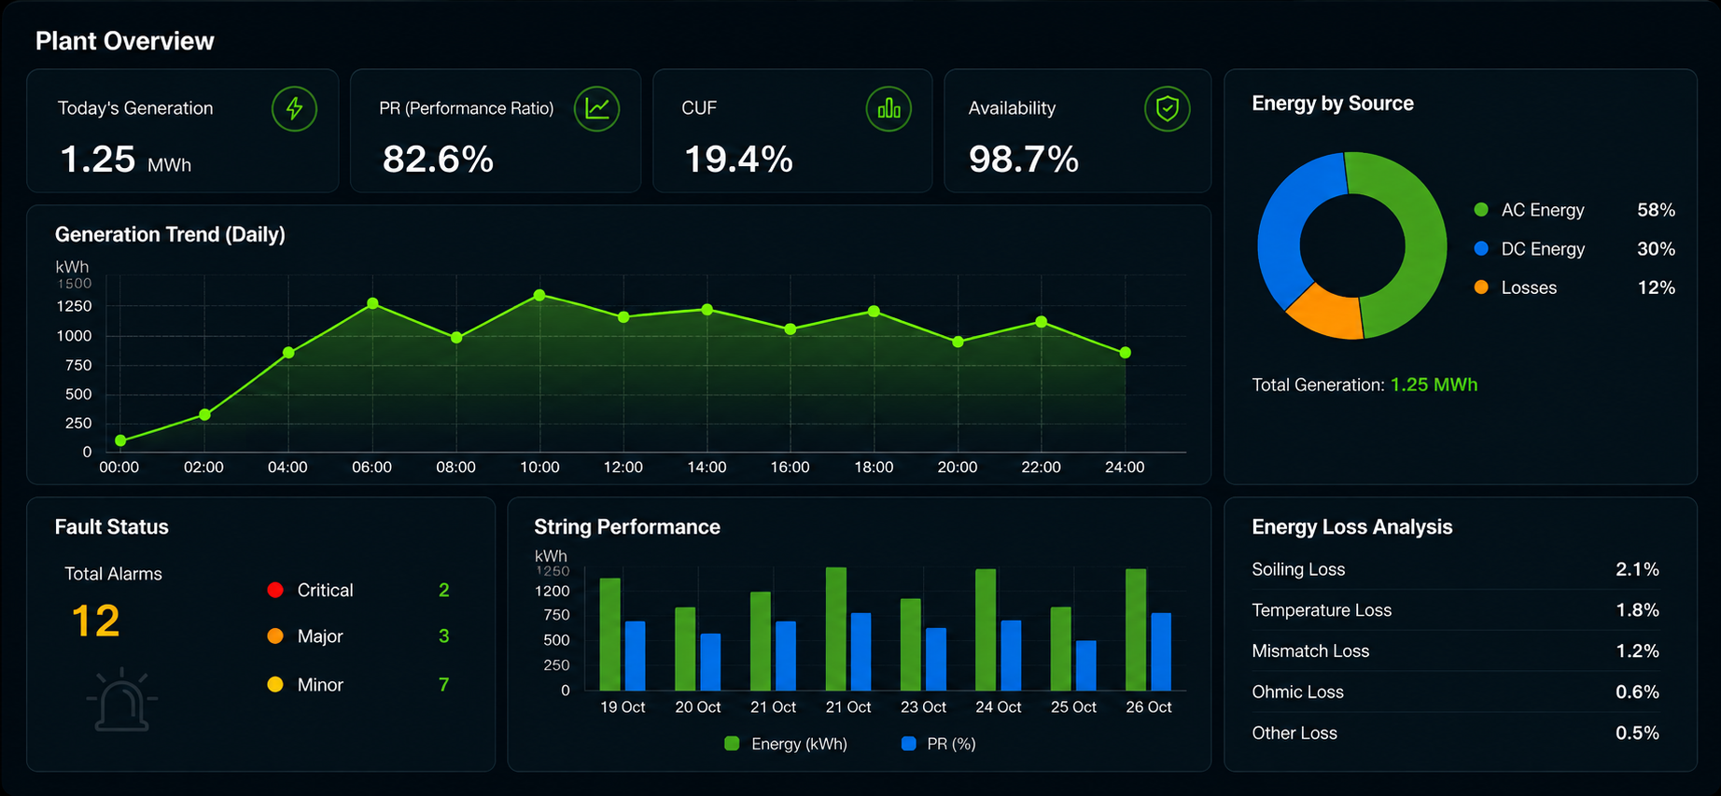Click the lightning bolt icon in Today's Generation
The image size is (1721, 796).
[294, 109]
